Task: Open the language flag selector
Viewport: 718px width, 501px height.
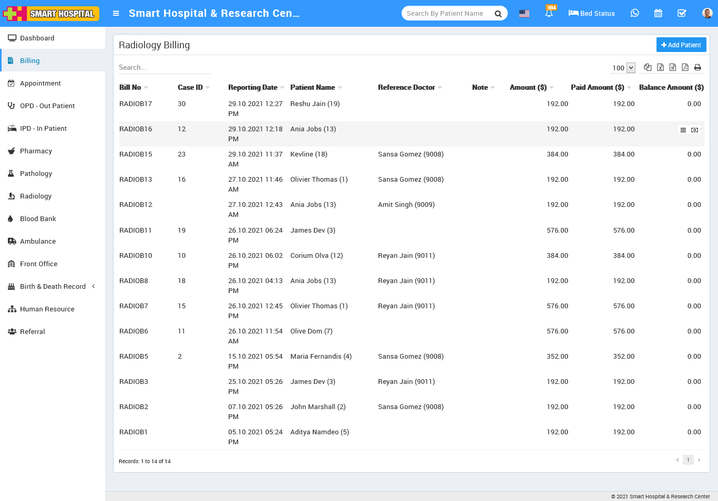Action: 524,14
